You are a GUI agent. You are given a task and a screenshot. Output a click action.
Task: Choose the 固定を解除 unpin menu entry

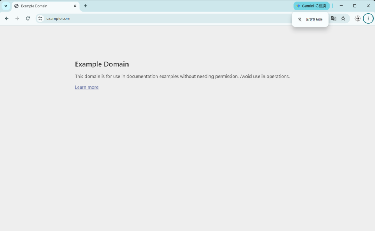[310, 19]
